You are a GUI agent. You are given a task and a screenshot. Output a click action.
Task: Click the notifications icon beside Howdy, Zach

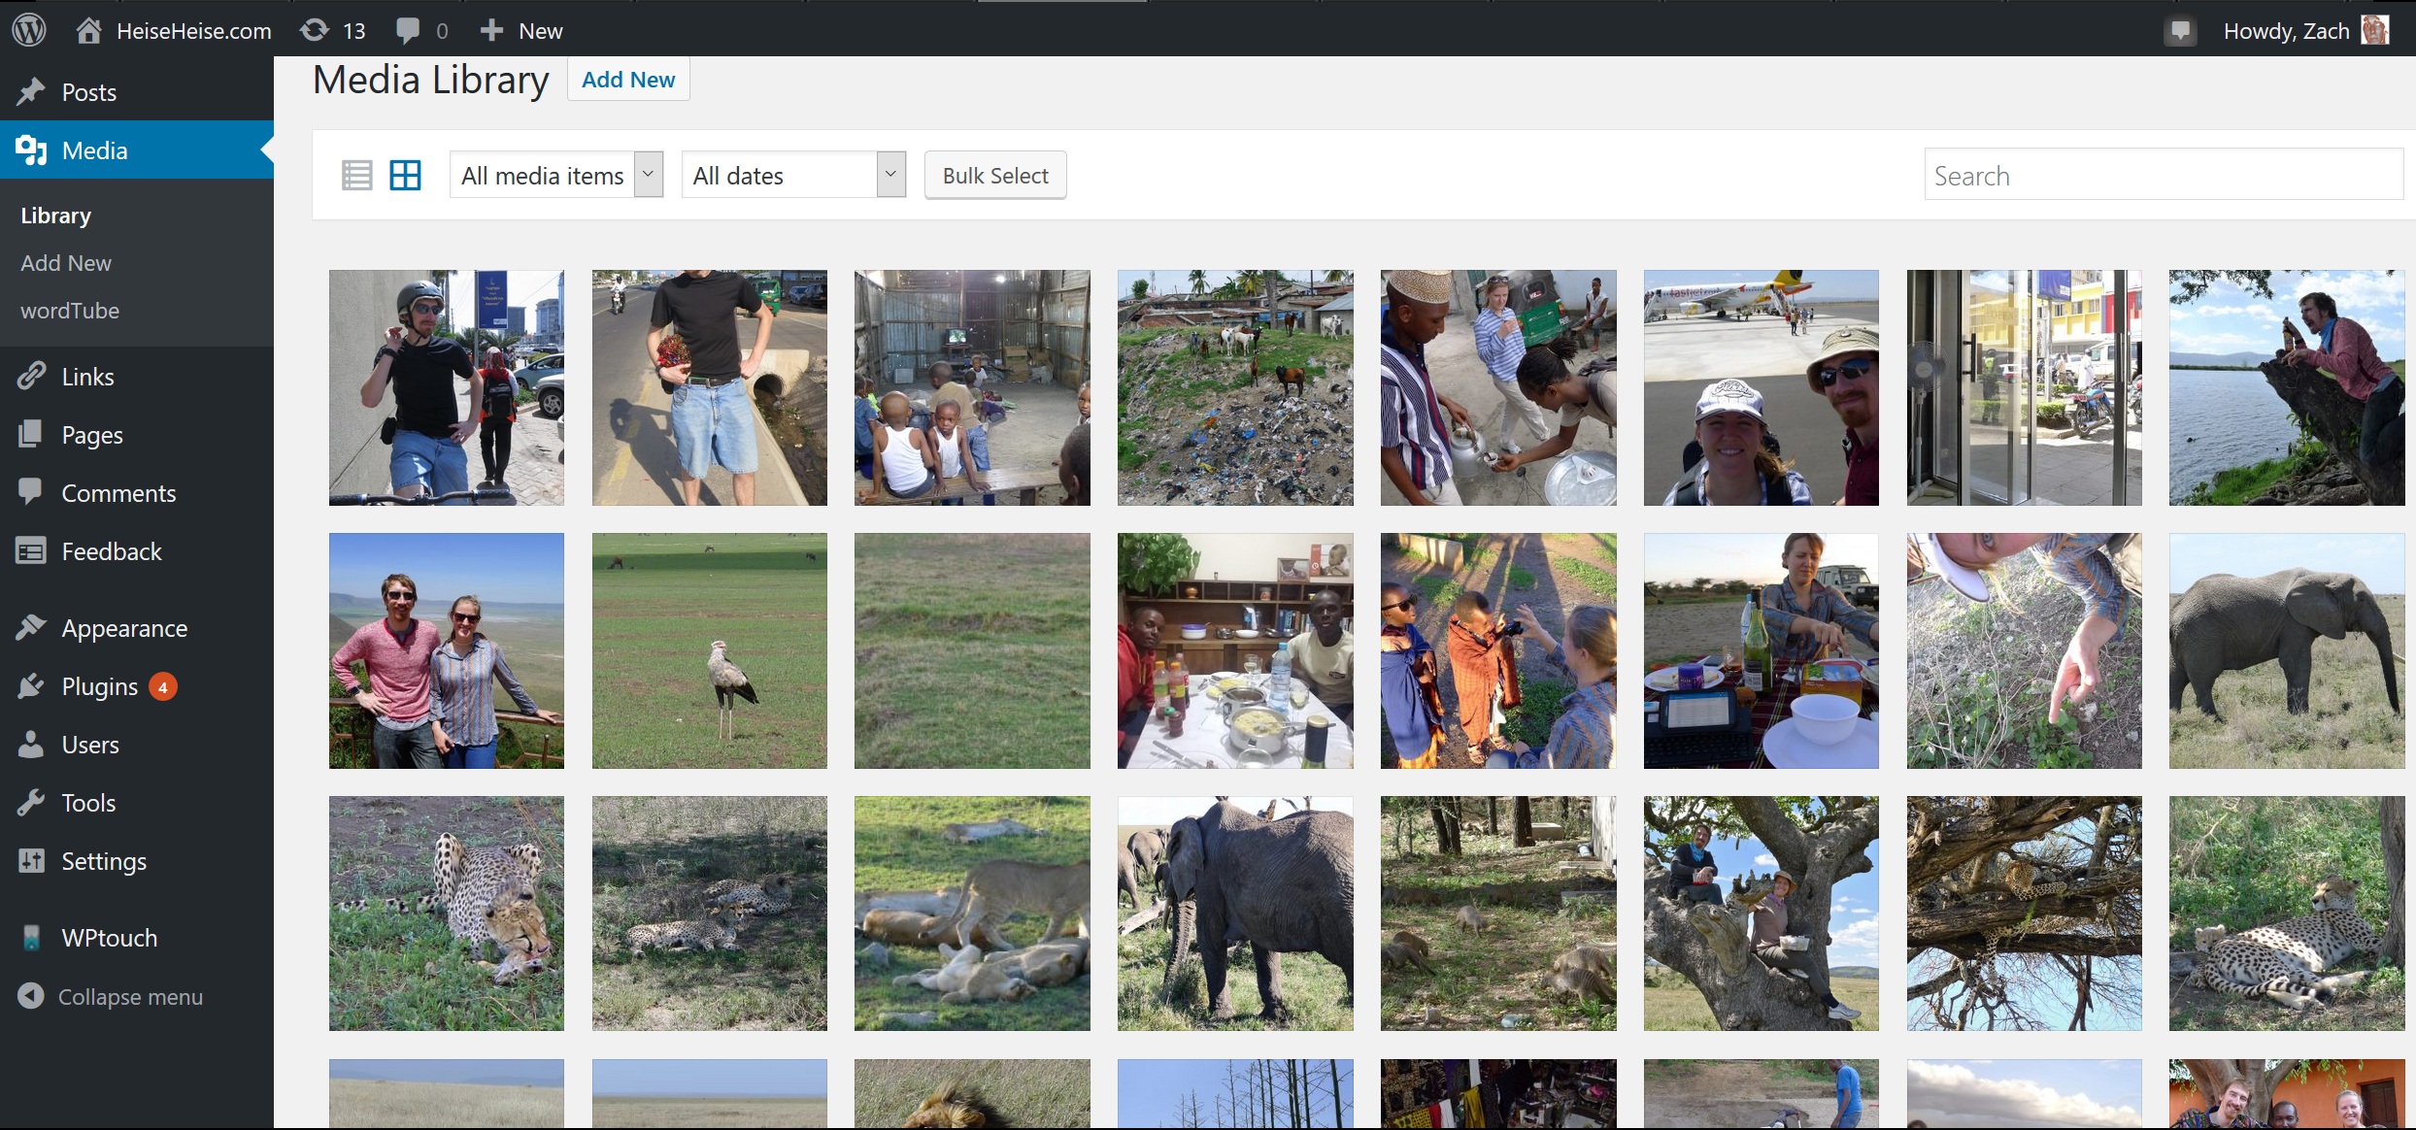[2180, 31]
